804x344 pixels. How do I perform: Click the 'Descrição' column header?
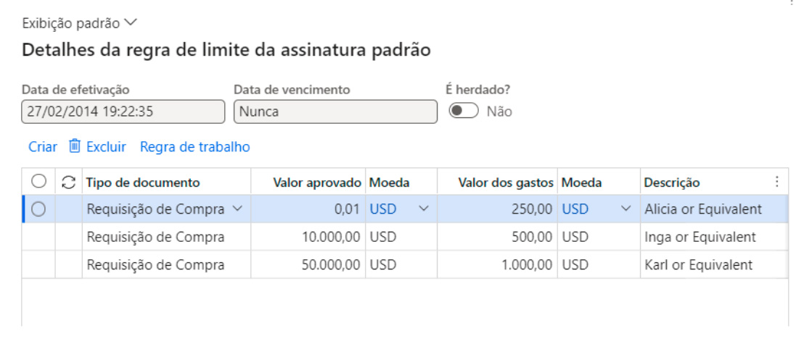[671, 183]
